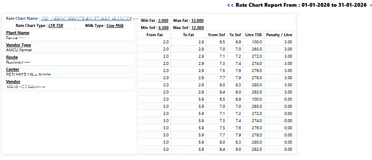Screen dimensions: 372x160
Task: Click Litre TSR 100.0 in the From Fat 3.0 group
Action: (257, 99)
